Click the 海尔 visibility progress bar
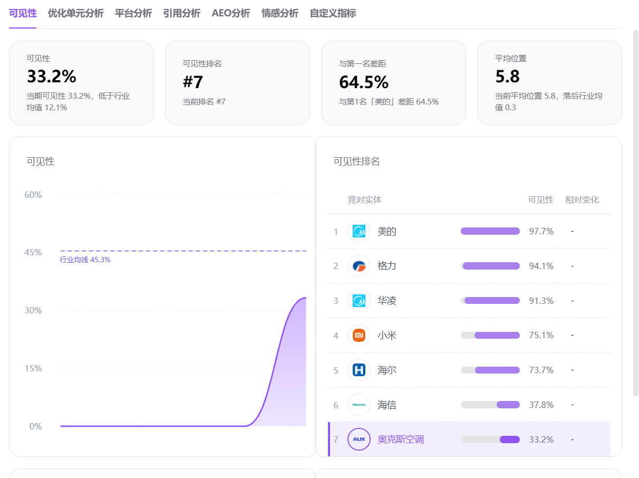639x478 pixels. [x=490, y=370]
